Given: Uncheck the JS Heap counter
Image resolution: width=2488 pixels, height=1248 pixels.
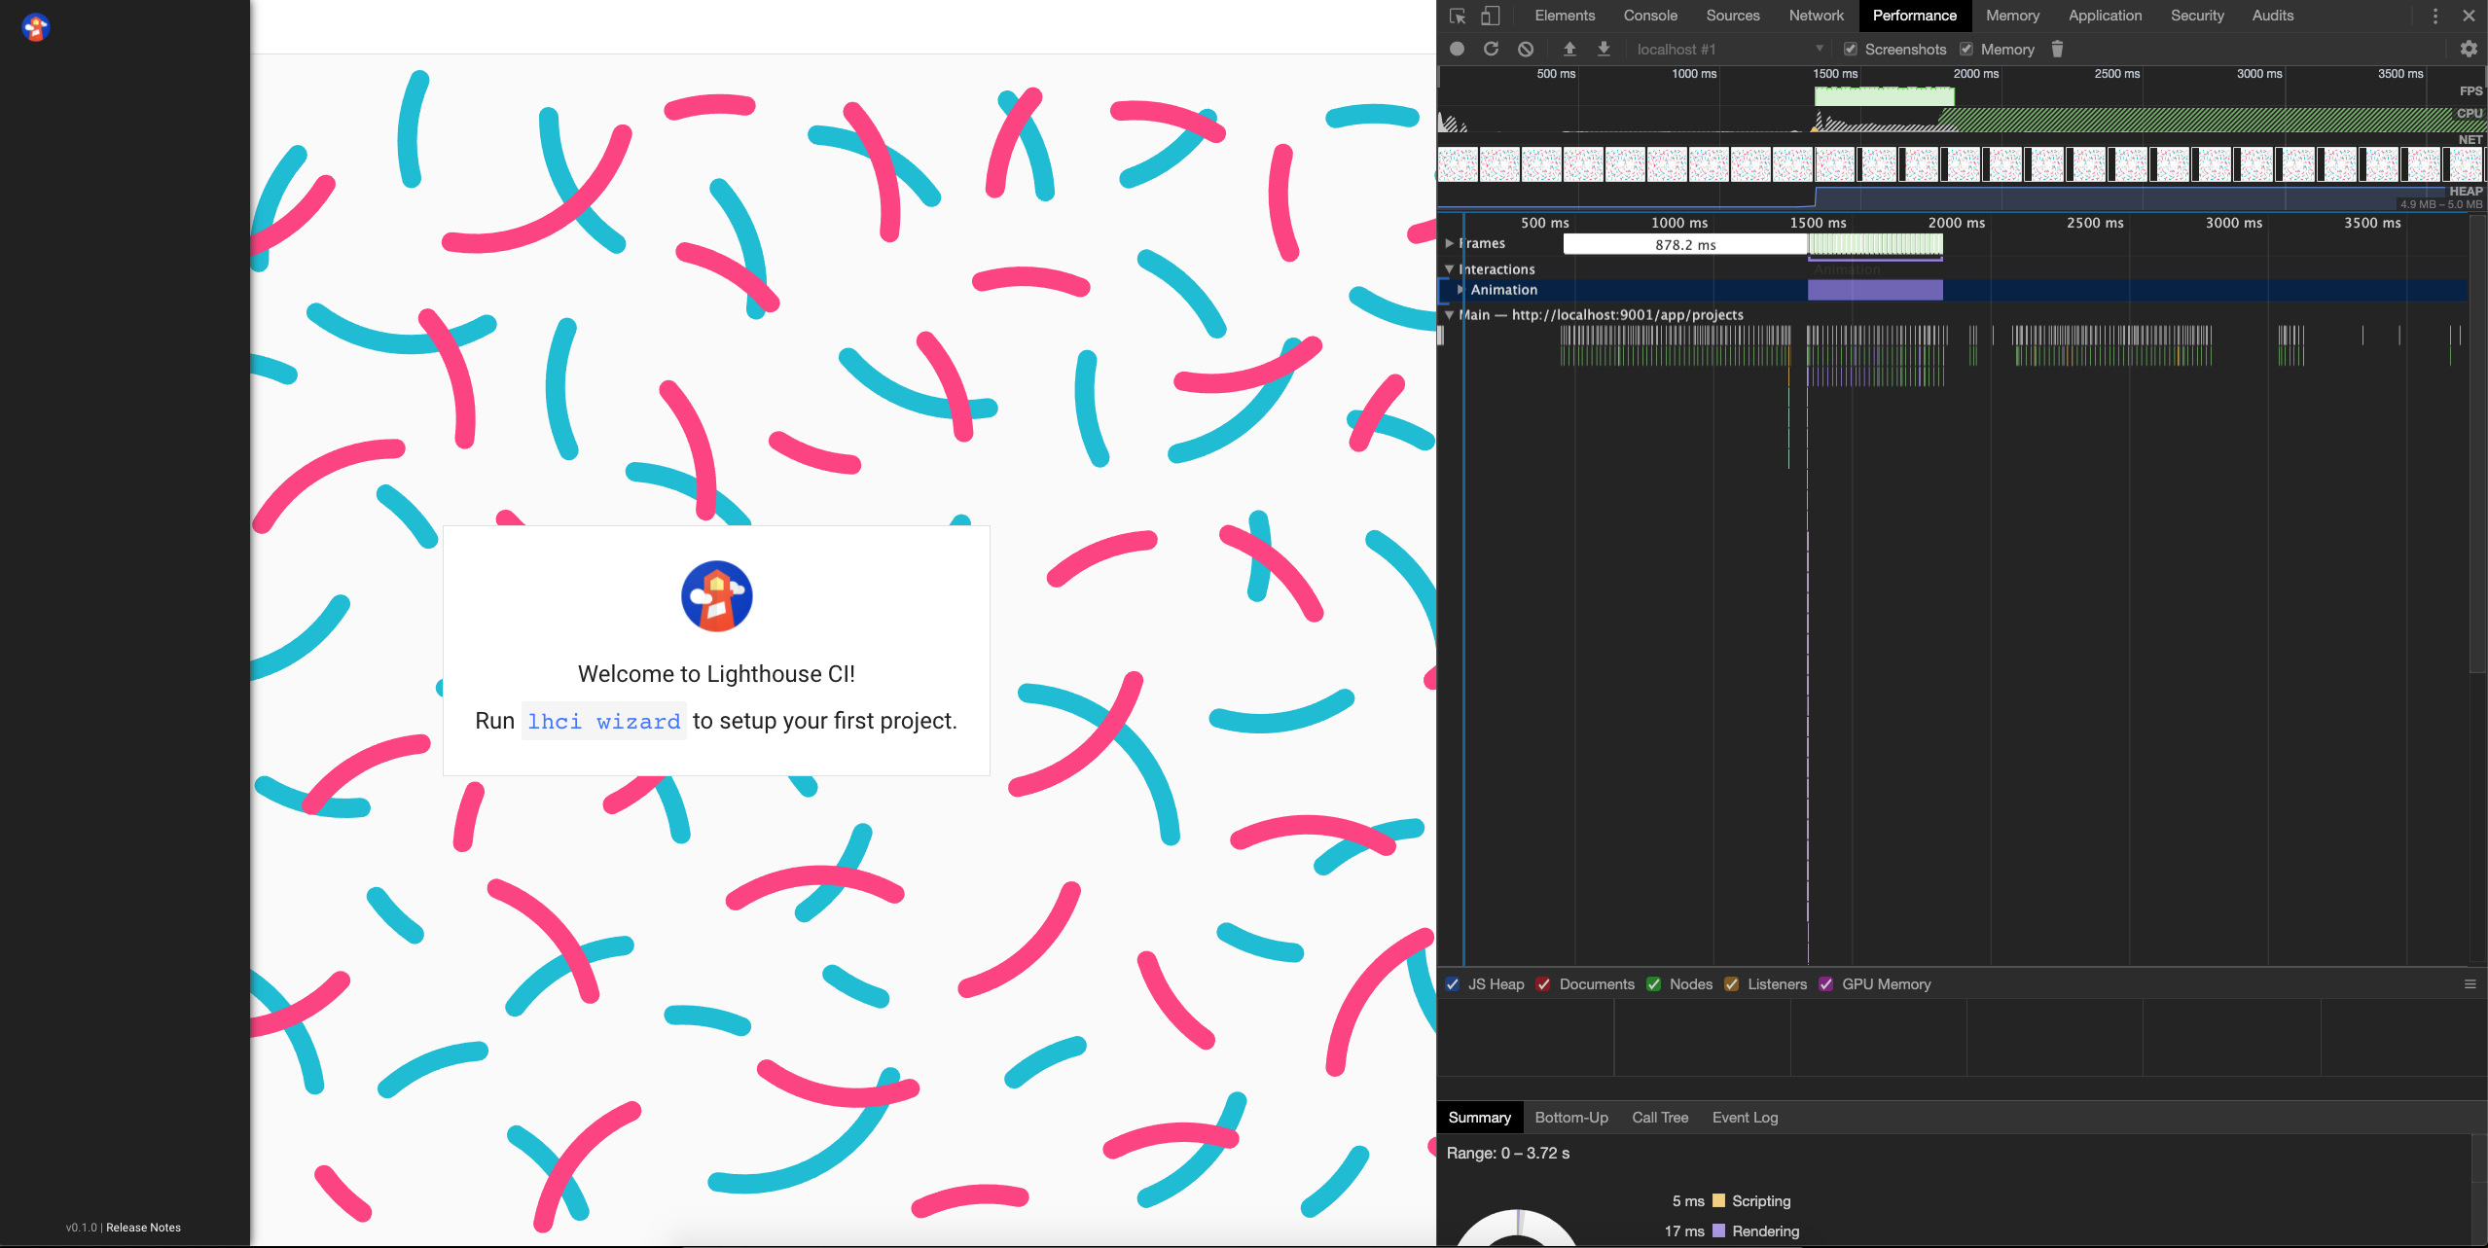Looking at the screenshot, I should [x=1453, y=984].
